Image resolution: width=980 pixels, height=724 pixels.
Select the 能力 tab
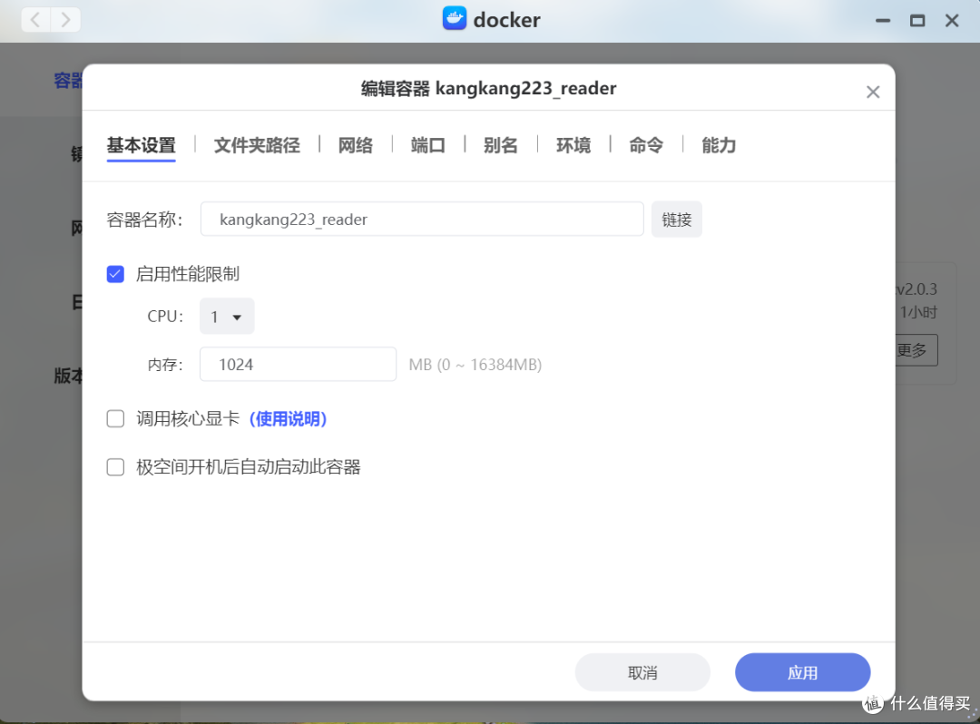pos(719,145)
